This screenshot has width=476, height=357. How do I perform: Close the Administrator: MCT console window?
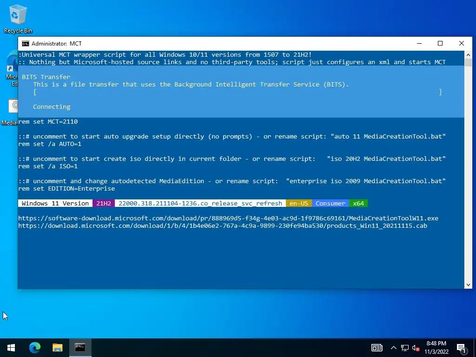pos(462,43)
